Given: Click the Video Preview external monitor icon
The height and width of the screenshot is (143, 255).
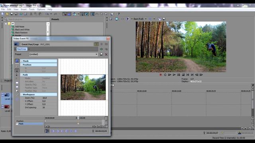Looking at the screenshot, I should pyautogui.click(x=117, y=19).
